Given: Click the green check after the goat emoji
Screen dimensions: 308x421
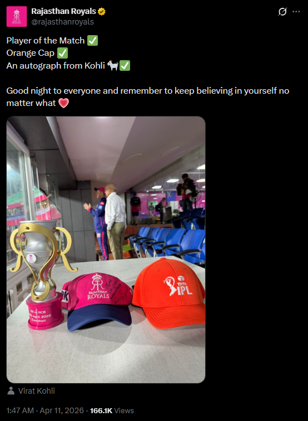Looking at the screenshot, I should coord(125,65).
